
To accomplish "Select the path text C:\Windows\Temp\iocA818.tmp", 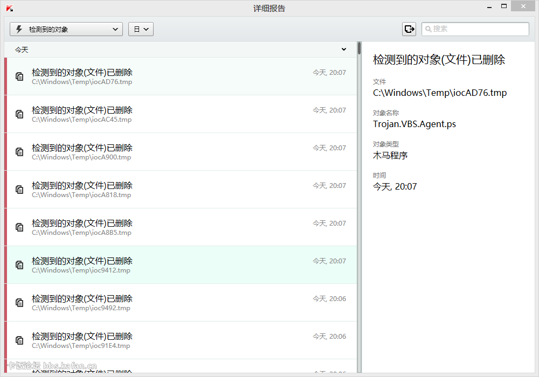I will 81,196.
